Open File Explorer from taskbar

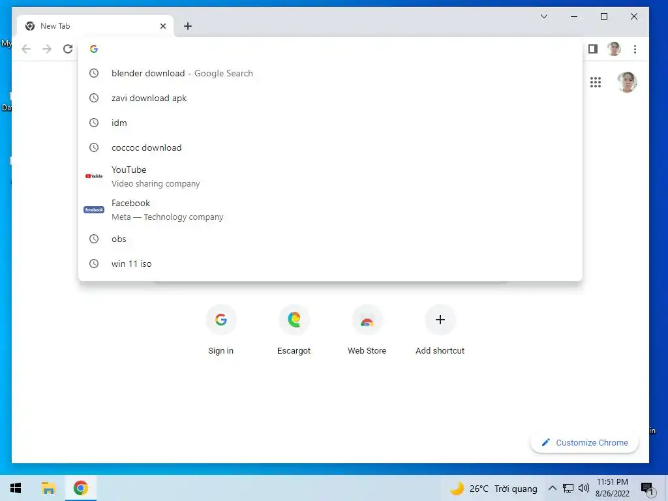pos(48,488)
